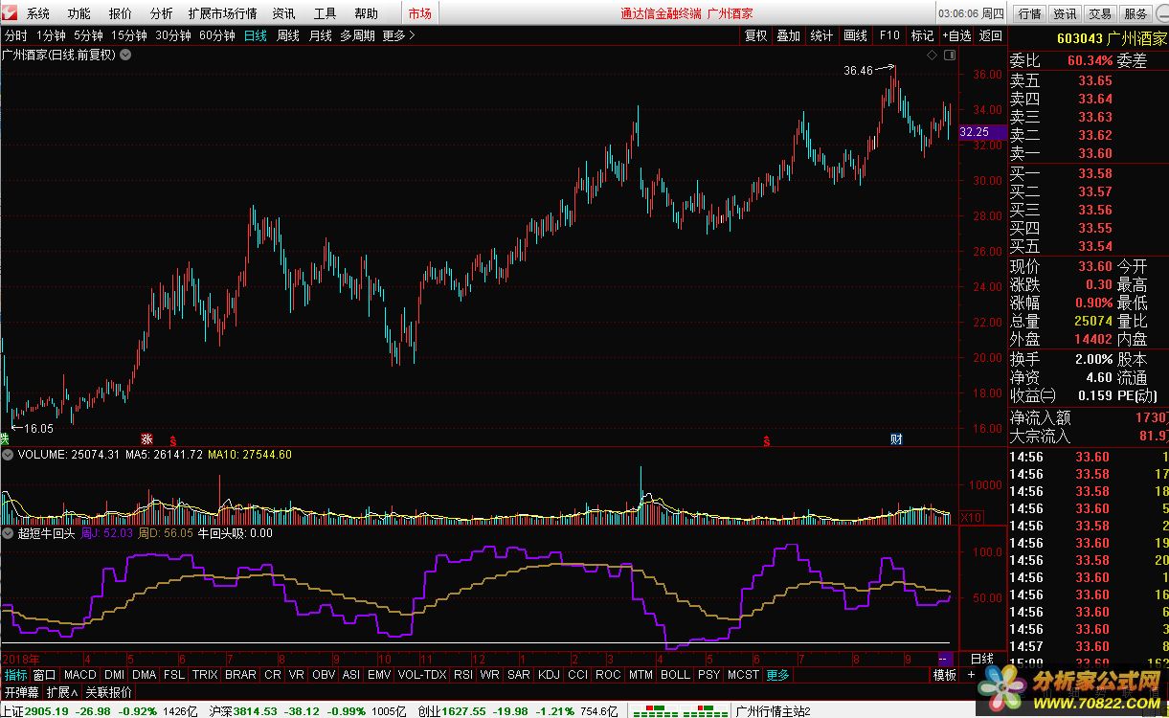
Task: Click the 关联报价 button
Action: click(x=109, y=692)
